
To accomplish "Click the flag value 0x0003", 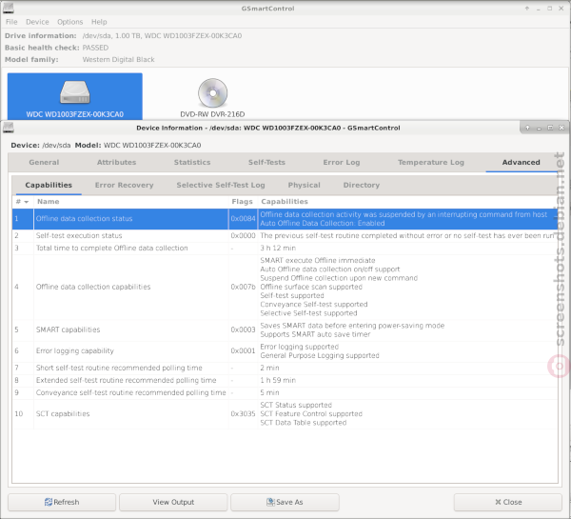I will [243, 329].
